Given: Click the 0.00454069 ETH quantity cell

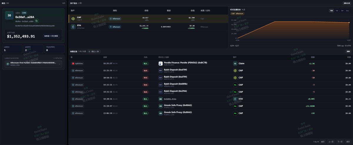Looking at the screenshot, I should (166, 27).
